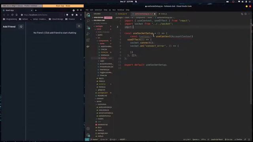Close the React App browser tab
The width and height of the screenshot is (253, 142).
[x=32, y=10]
